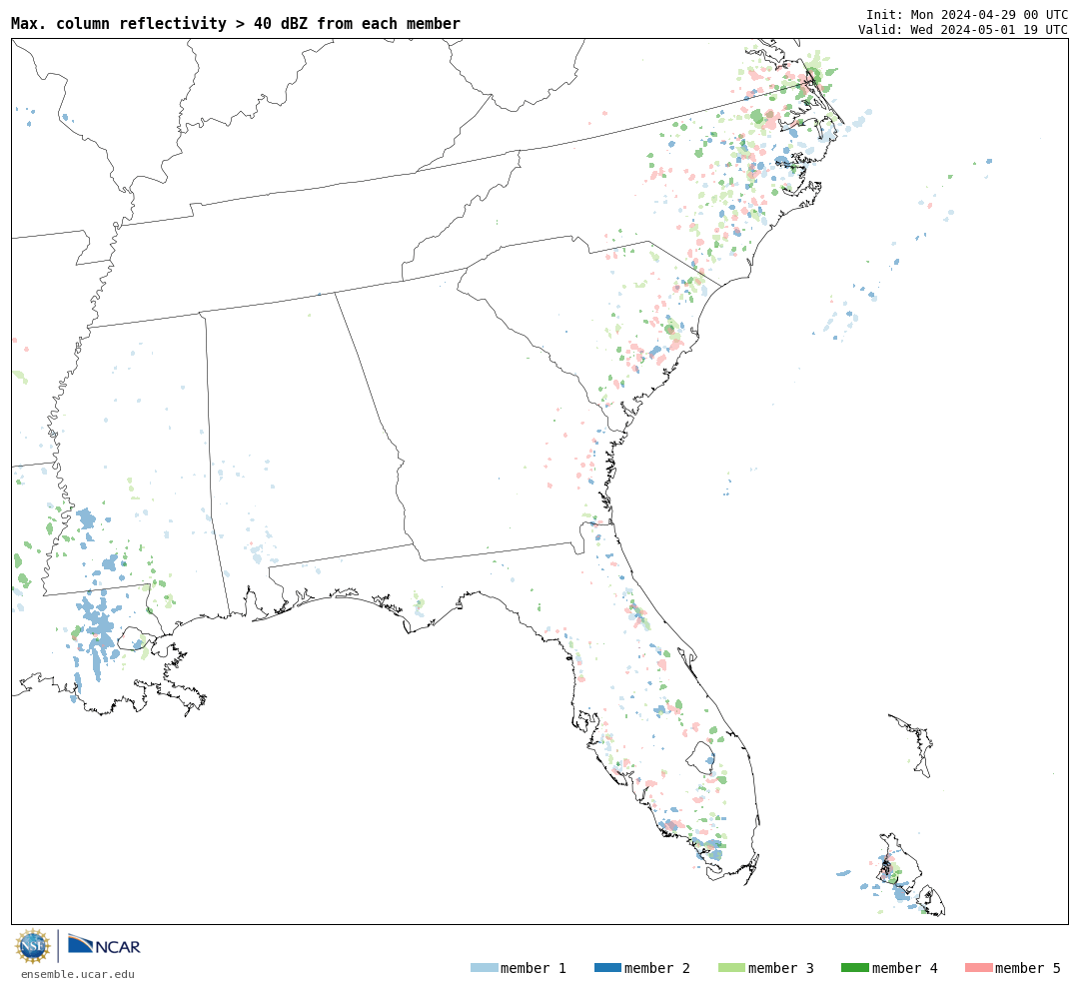Click the 'Valid: Wed 2024-05-01 19 UTC' text
The height and width of the screenshot is (987, 1079).
point(963,30)
